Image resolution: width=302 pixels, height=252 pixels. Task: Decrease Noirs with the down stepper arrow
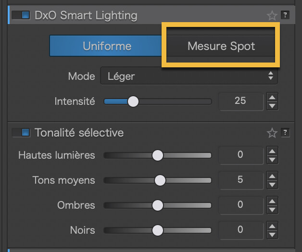272,234
